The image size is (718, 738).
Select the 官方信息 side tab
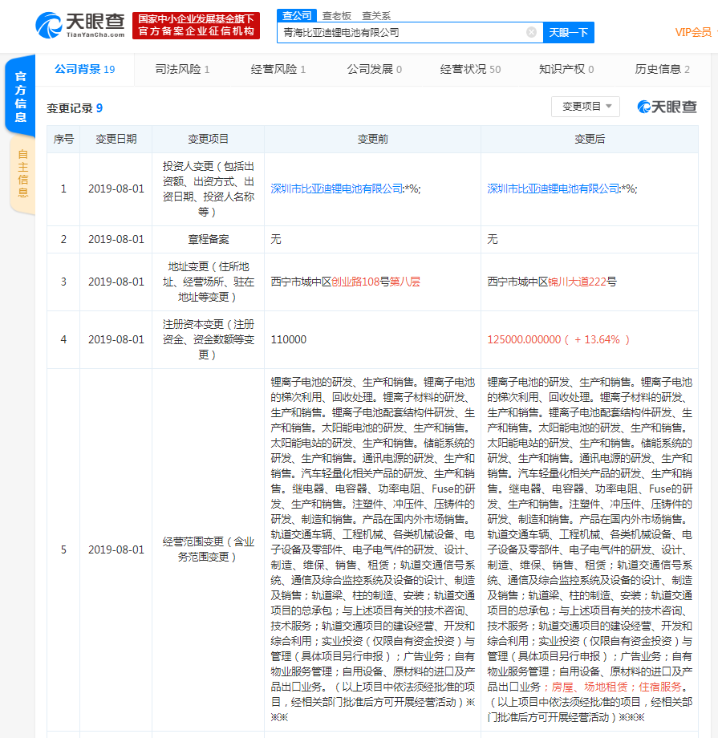[20, 96]
